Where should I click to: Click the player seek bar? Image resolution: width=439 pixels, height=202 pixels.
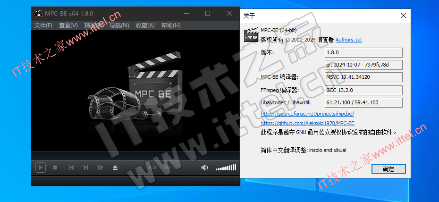135,156
